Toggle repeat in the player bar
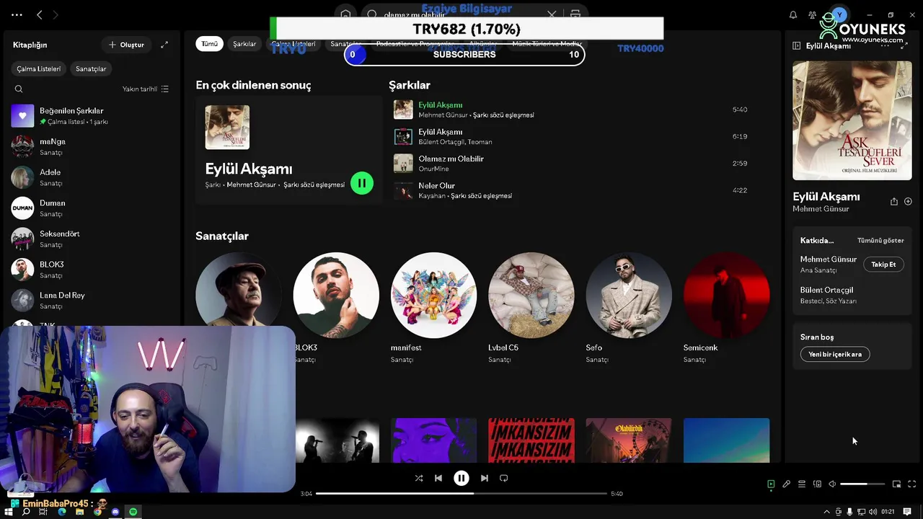923x519 pixels. coord(504,478)
